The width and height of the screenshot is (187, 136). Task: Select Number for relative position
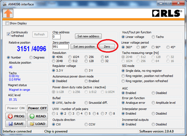14,58
